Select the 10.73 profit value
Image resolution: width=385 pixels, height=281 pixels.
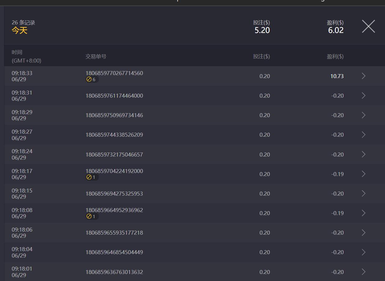pos(337,76)
